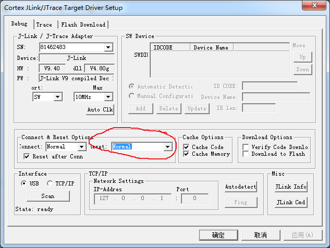Click the highlighted Normal reset value

pos(122,146)
